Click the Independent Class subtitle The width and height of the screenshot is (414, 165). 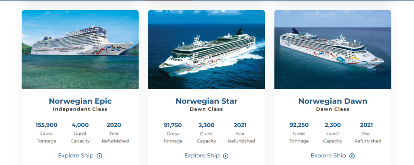point(80,109)
